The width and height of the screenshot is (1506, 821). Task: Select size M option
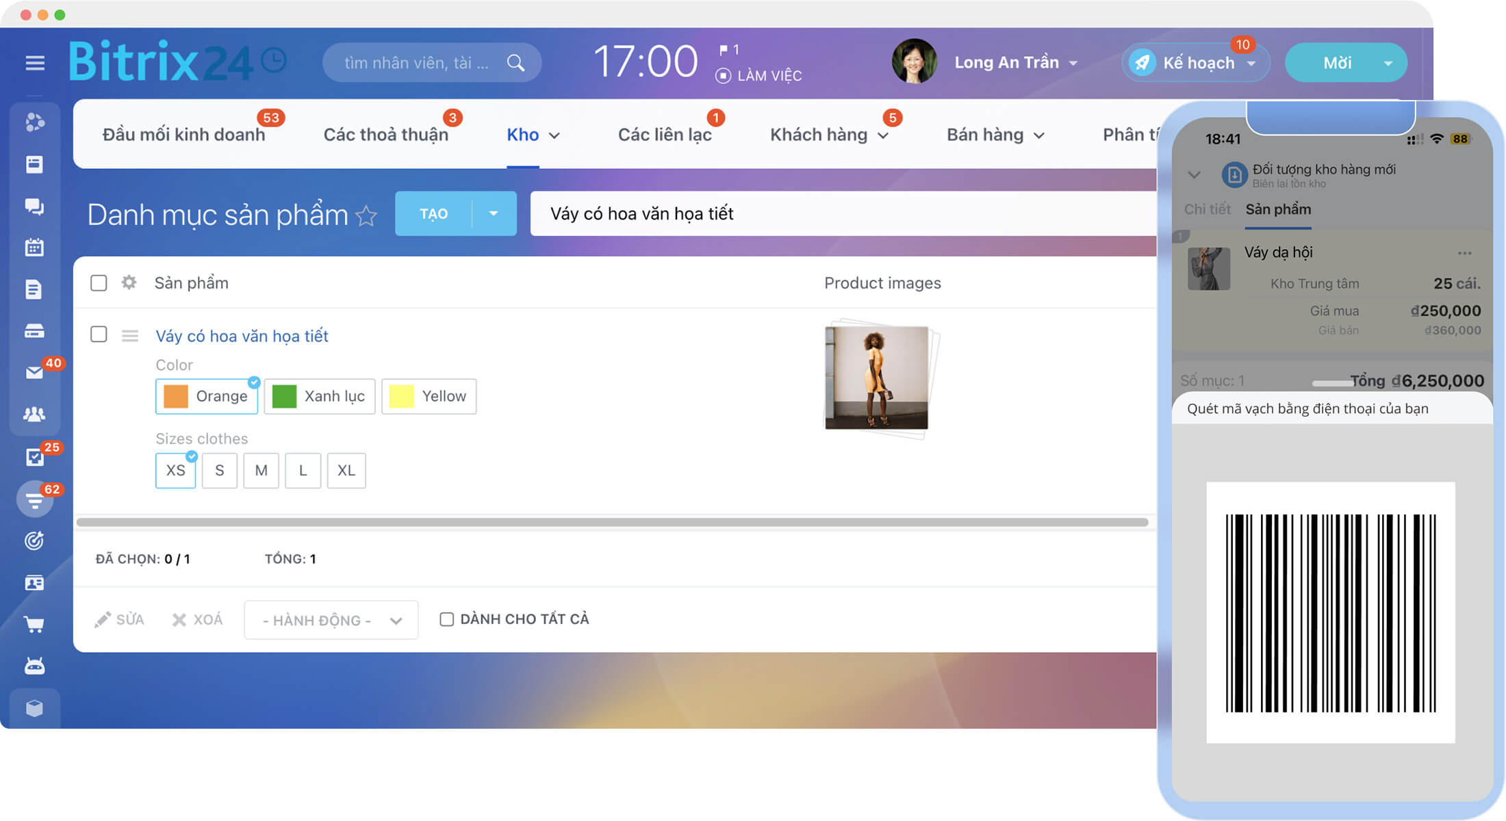tap(261, 470)
